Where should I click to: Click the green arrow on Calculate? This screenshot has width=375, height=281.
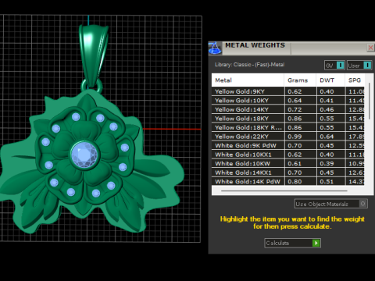(x=316, y=243)
